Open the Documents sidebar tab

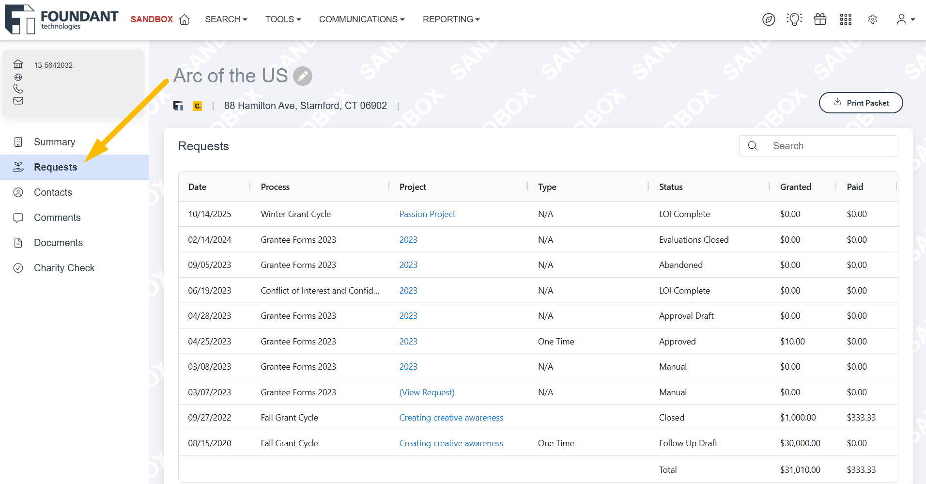(75, 243)
